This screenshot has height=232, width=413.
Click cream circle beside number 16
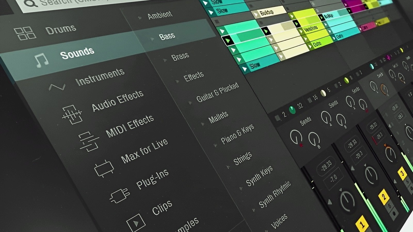coord(323,93)
